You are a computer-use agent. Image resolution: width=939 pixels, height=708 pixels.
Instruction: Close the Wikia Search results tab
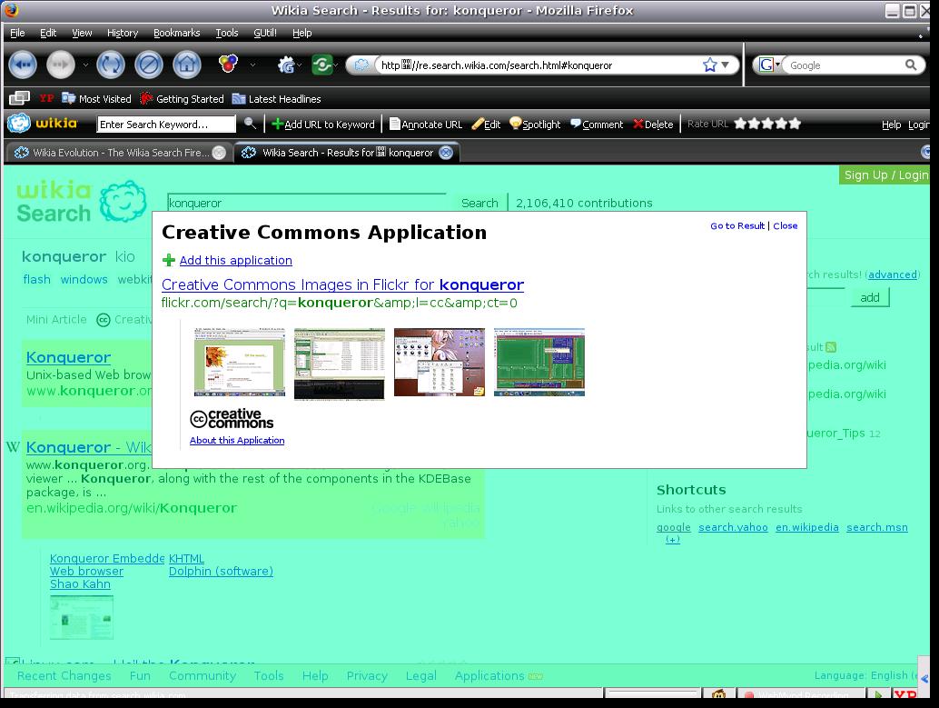[446, 153]
